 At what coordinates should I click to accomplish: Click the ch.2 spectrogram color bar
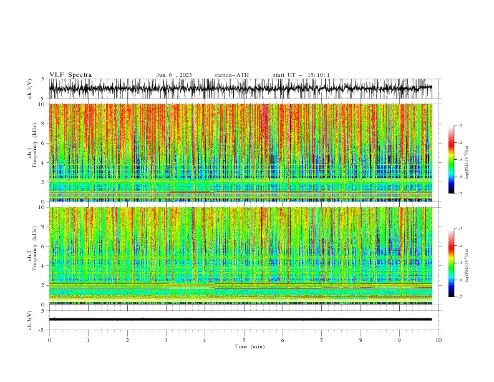click(451, 263)
